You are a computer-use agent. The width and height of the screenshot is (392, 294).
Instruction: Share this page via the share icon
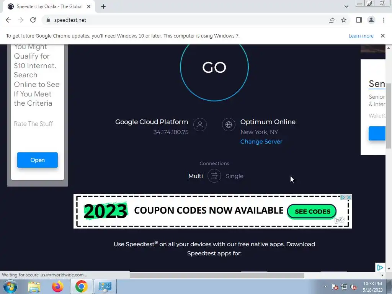332,20
